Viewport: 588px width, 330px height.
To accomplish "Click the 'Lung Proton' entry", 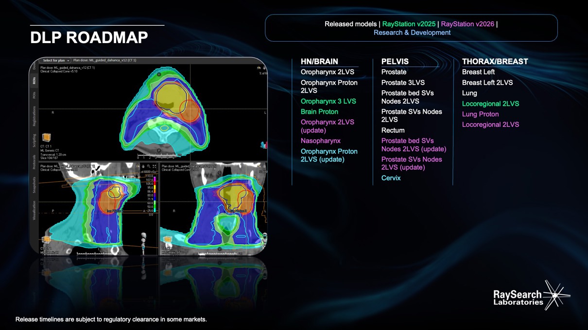I will tap(480, 114).
